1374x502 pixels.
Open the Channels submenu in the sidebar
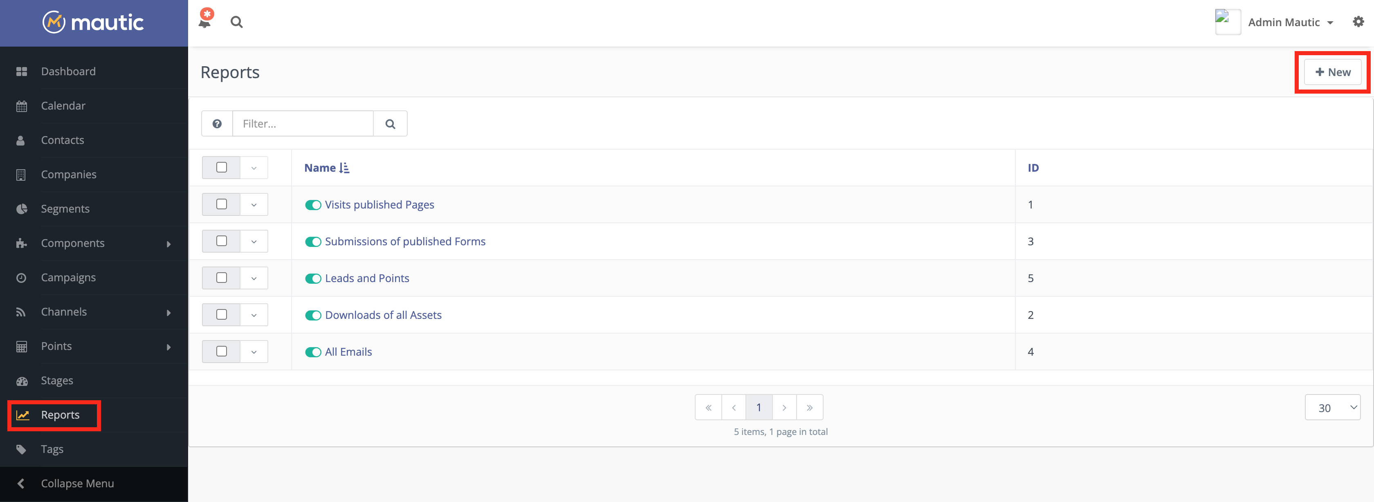64,312
